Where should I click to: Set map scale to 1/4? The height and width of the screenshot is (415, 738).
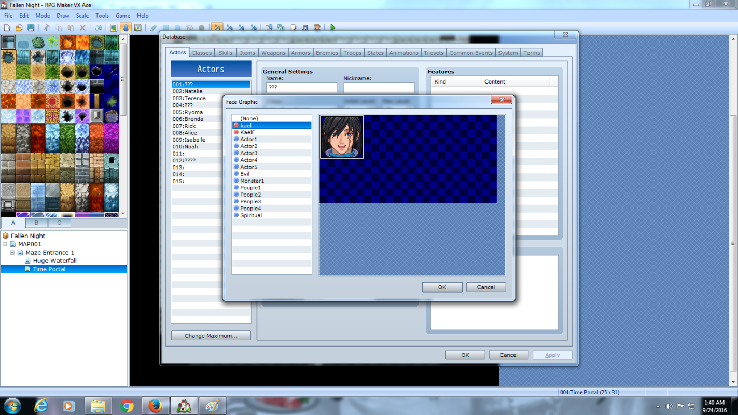pyautogui.click(x=241, y=27)
